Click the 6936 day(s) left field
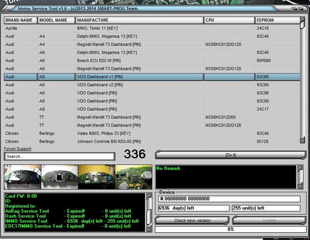 pos(193,208)
